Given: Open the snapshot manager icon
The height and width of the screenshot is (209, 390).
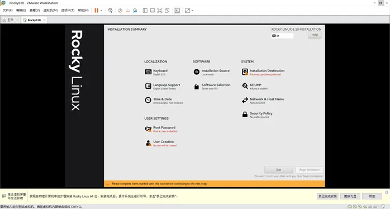Looking at the screenshot, I should coord(135,11).
